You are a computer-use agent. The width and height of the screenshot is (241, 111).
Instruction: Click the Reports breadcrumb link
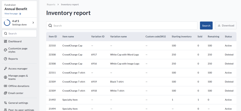(51, 4)
